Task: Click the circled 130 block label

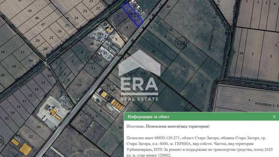Action: 91,58
